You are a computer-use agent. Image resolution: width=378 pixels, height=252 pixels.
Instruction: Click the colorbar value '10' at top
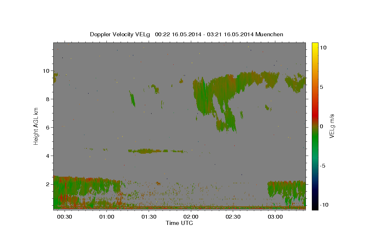[323, 48]
